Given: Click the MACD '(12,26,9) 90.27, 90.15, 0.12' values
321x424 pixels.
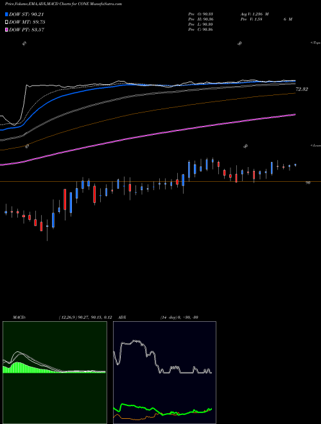Looking at the screenshot, I should click(x=85, y=317).
